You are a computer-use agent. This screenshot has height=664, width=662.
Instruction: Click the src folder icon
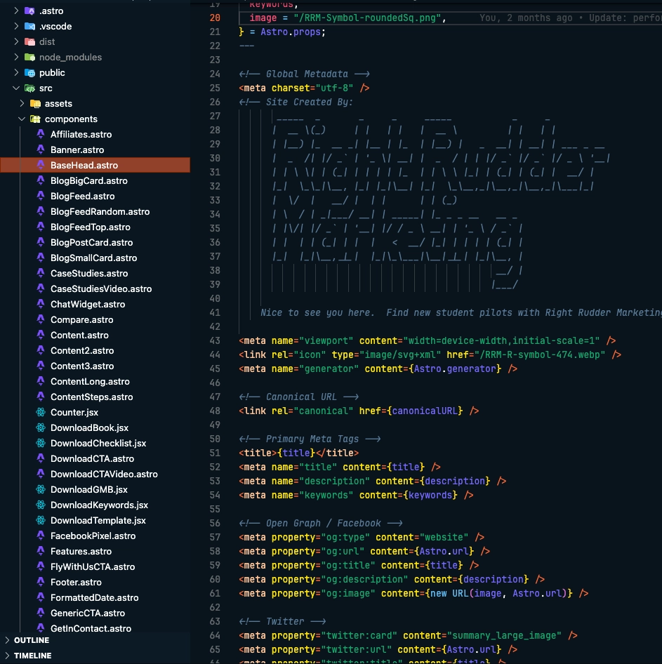click(29, 88)
